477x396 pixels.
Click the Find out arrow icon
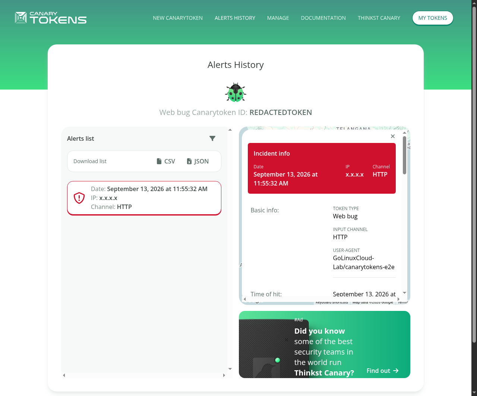396,371
